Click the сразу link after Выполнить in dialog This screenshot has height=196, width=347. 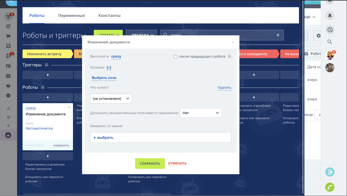coord(116,56)
